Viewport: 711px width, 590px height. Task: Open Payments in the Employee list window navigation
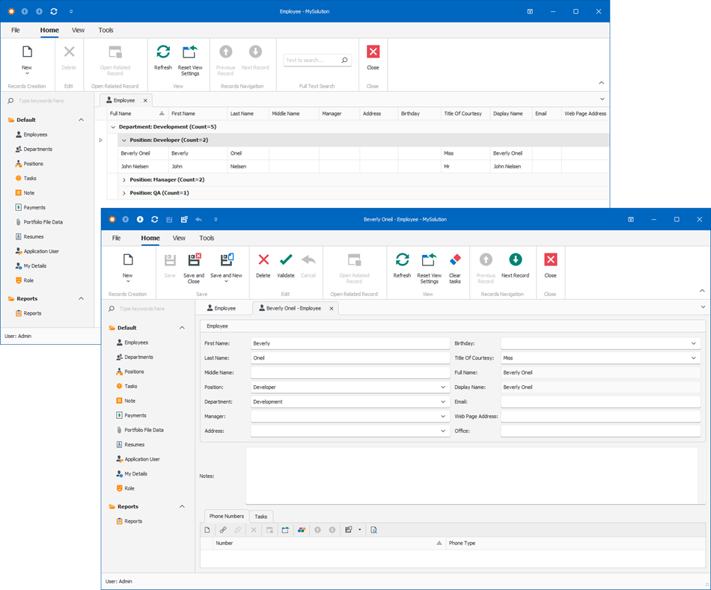click(x=34, y=208)
